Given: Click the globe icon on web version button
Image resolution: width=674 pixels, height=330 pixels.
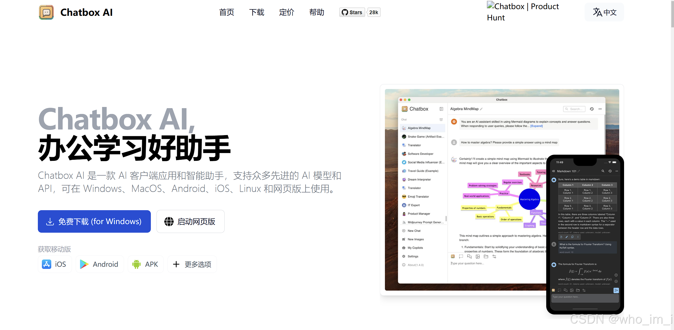Looking at the screenshot, I should [169, 222].
